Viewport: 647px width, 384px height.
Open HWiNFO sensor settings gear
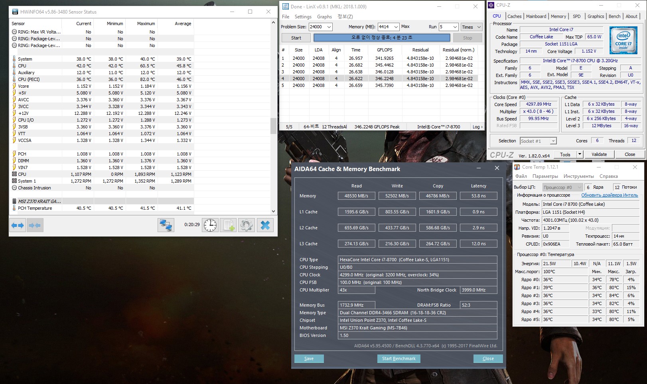(247, 225)
